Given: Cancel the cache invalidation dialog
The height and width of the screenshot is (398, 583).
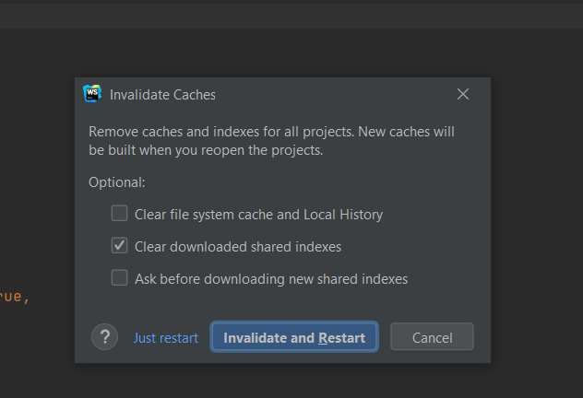Looking at the screenshot, I should point(432,337).
